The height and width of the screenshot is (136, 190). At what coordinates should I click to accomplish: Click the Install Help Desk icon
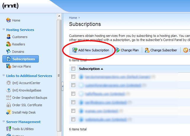[9, 112]
